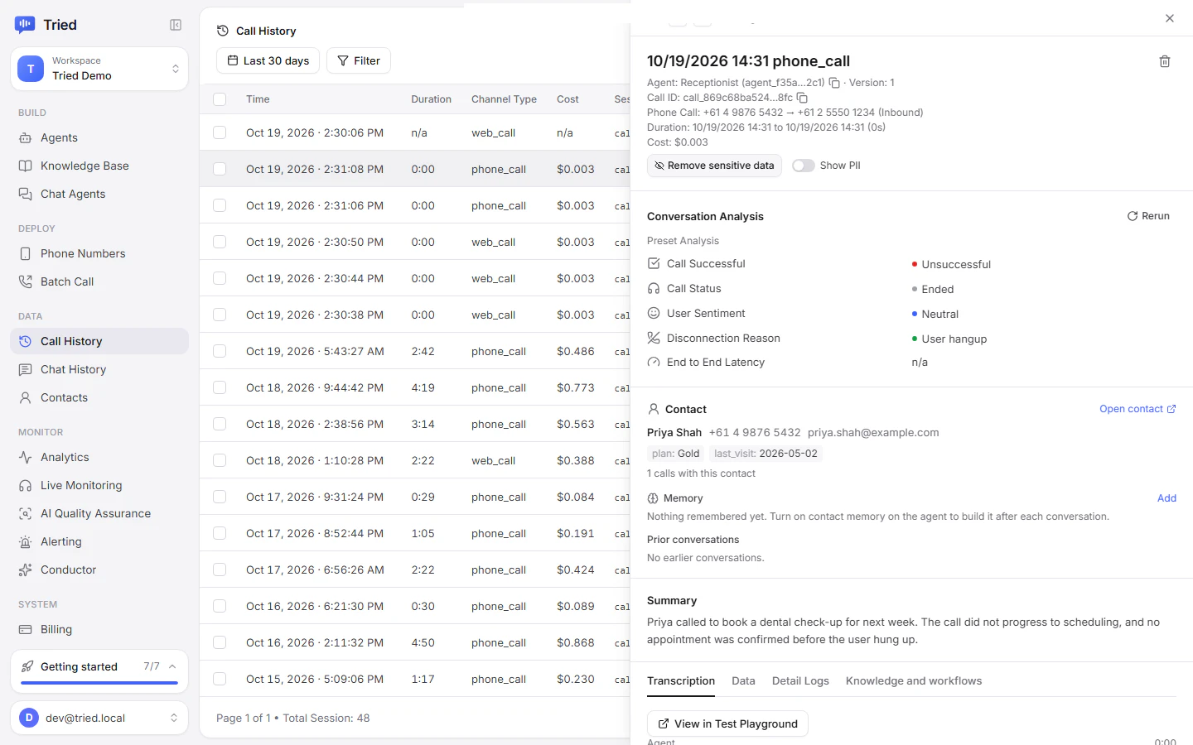Viewport: 1193px width, 745px height.
Task: Copy the Call ID icon
Action: pos(802,98)
